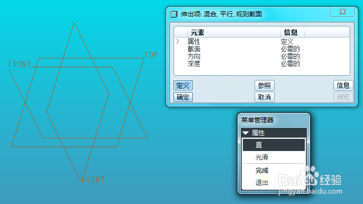
Task: Select the 截面 row in element table
Action: [x=261, y=49]
